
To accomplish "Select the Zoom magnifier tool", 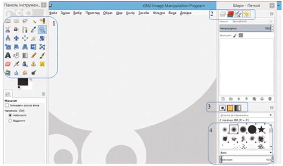I will 42,30.
